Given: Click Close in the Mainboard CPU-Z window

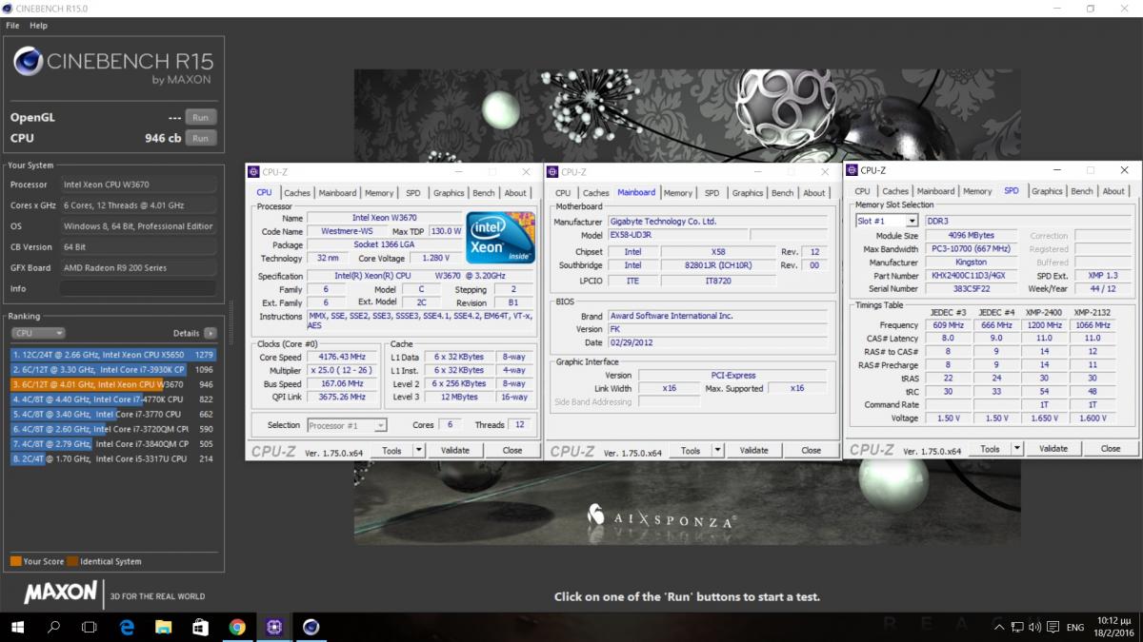Looking at the screenshot, I should (x=812, y=450).
